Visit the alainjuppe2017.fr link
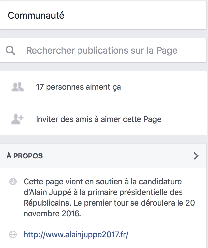Screen dimensions: 208x248 76,234
